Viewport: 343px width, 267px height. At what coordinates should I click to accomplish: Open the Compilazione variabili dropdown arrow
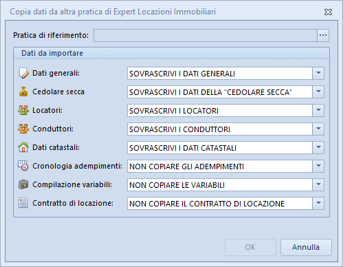click(318, 185)
